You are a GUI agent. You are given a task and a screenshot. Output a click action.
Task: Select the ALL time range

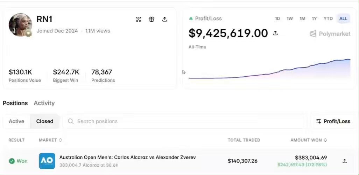343,19
